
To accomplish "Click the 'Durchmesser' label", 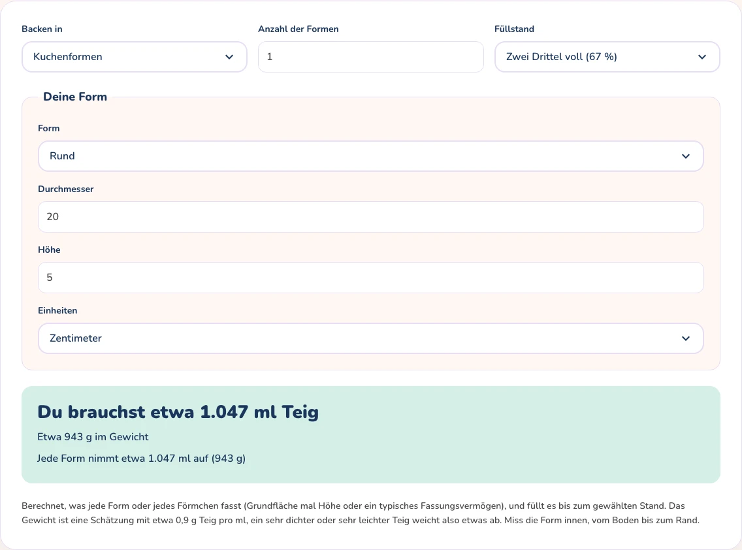I will pyautogui.click(x=66, y=189).
